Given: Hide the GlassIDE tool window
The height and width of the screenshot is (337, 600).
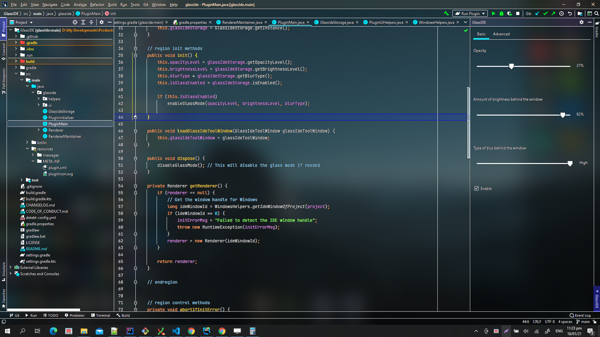Looking at the screenshot, I should coord(590,22).
